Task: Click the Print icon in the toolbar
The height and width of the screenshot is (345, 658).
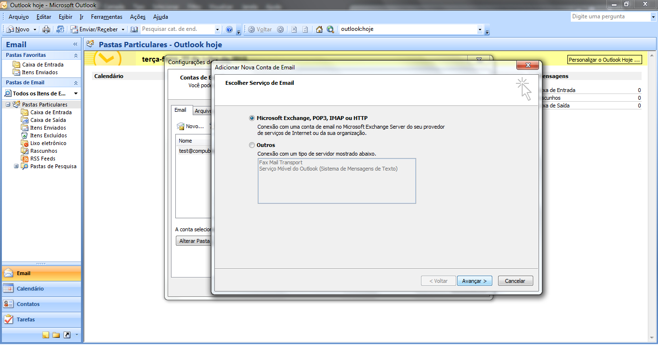Action: (x=46, y=29)
